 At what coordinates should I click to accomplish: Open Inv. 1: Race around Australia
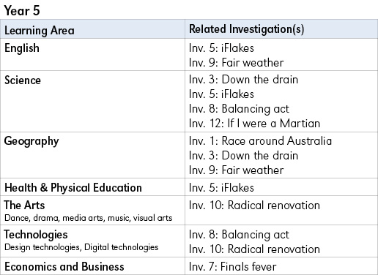coord(260,141)
